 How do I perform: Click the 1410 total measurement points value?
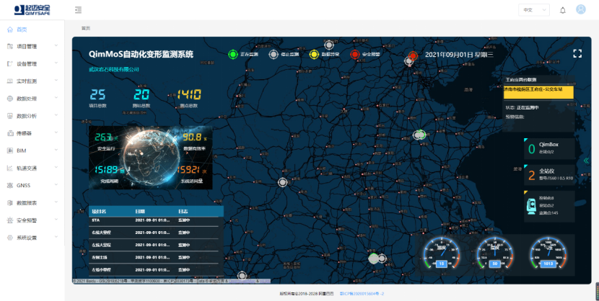click(188, 94)
